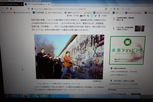This screenshot has width=153, height=102.
Task: Open the 未来ショッピング advertisement banner
Action: (x=127, y=50)
